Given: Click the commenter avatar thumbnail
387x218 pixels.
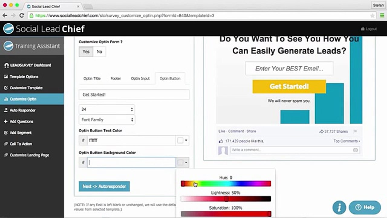Looking at the screenshot, I should [x=223, y=150].
